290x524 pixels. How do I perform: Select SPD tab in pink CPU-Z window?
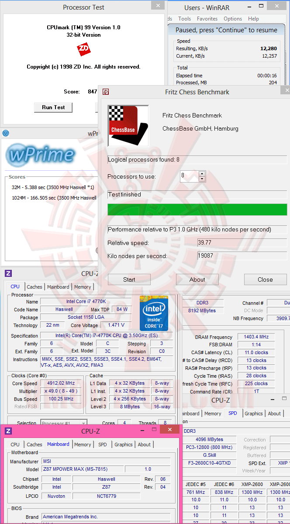[102, 445]
